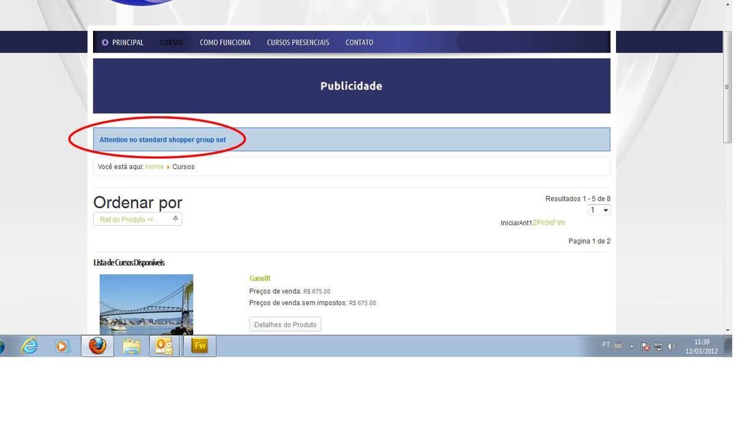Screen dimensions: 752x423
Task: Open the COMO FUNCIONA menu item
Action: pos(225,42)
